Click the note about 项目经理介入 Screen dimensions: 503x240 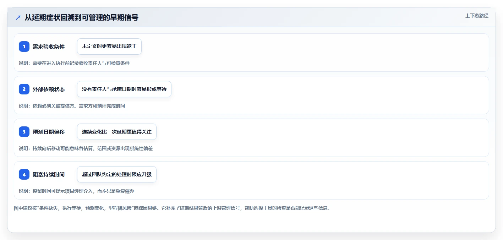[x=76, y=191]
